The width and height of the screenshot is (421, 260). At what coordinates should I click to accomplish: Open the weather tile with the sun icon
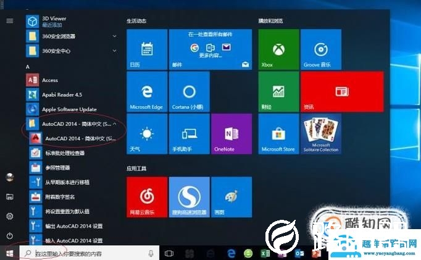pos(147,134)
